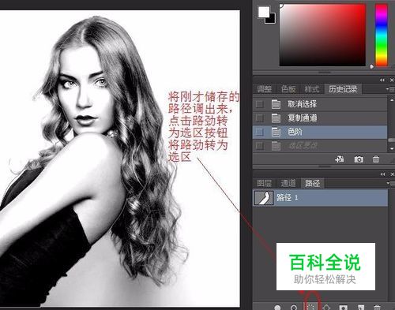The height and width of the screenshot is (310, 395).
Task: Stroke path with brush icon
Action: [294, 307]
